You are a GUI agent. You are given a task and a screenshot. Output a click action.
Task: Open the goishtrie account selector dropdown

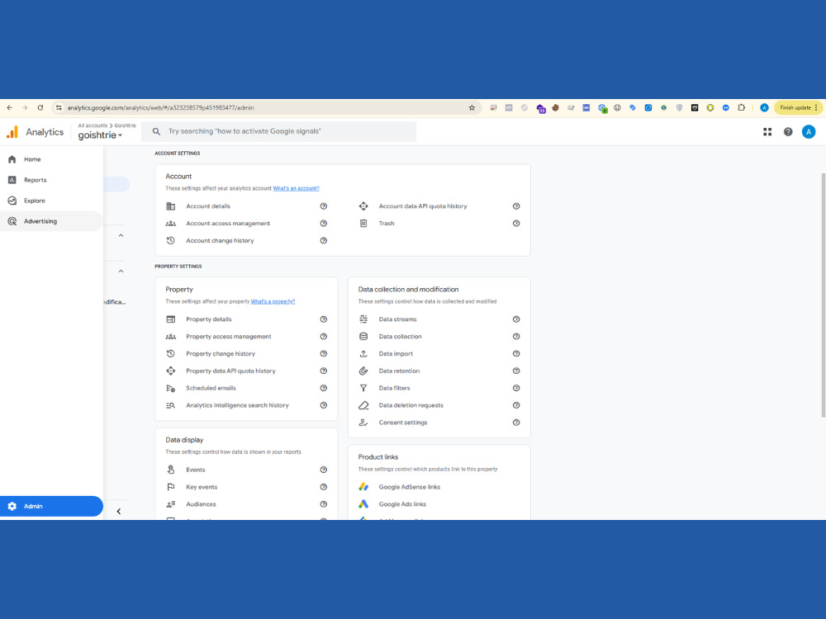(x=100, y=135)
